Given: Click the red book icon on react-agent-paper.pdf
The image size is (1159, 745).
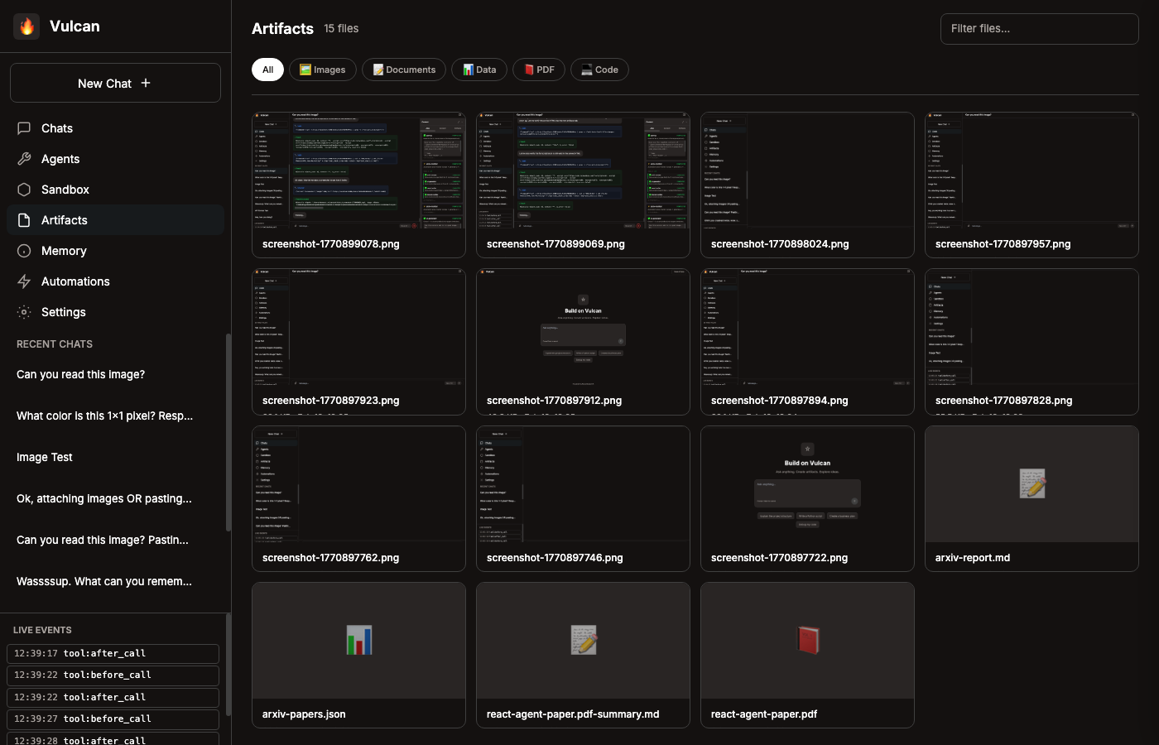Looking at the screenshot, I should click(x=807, y=641).
